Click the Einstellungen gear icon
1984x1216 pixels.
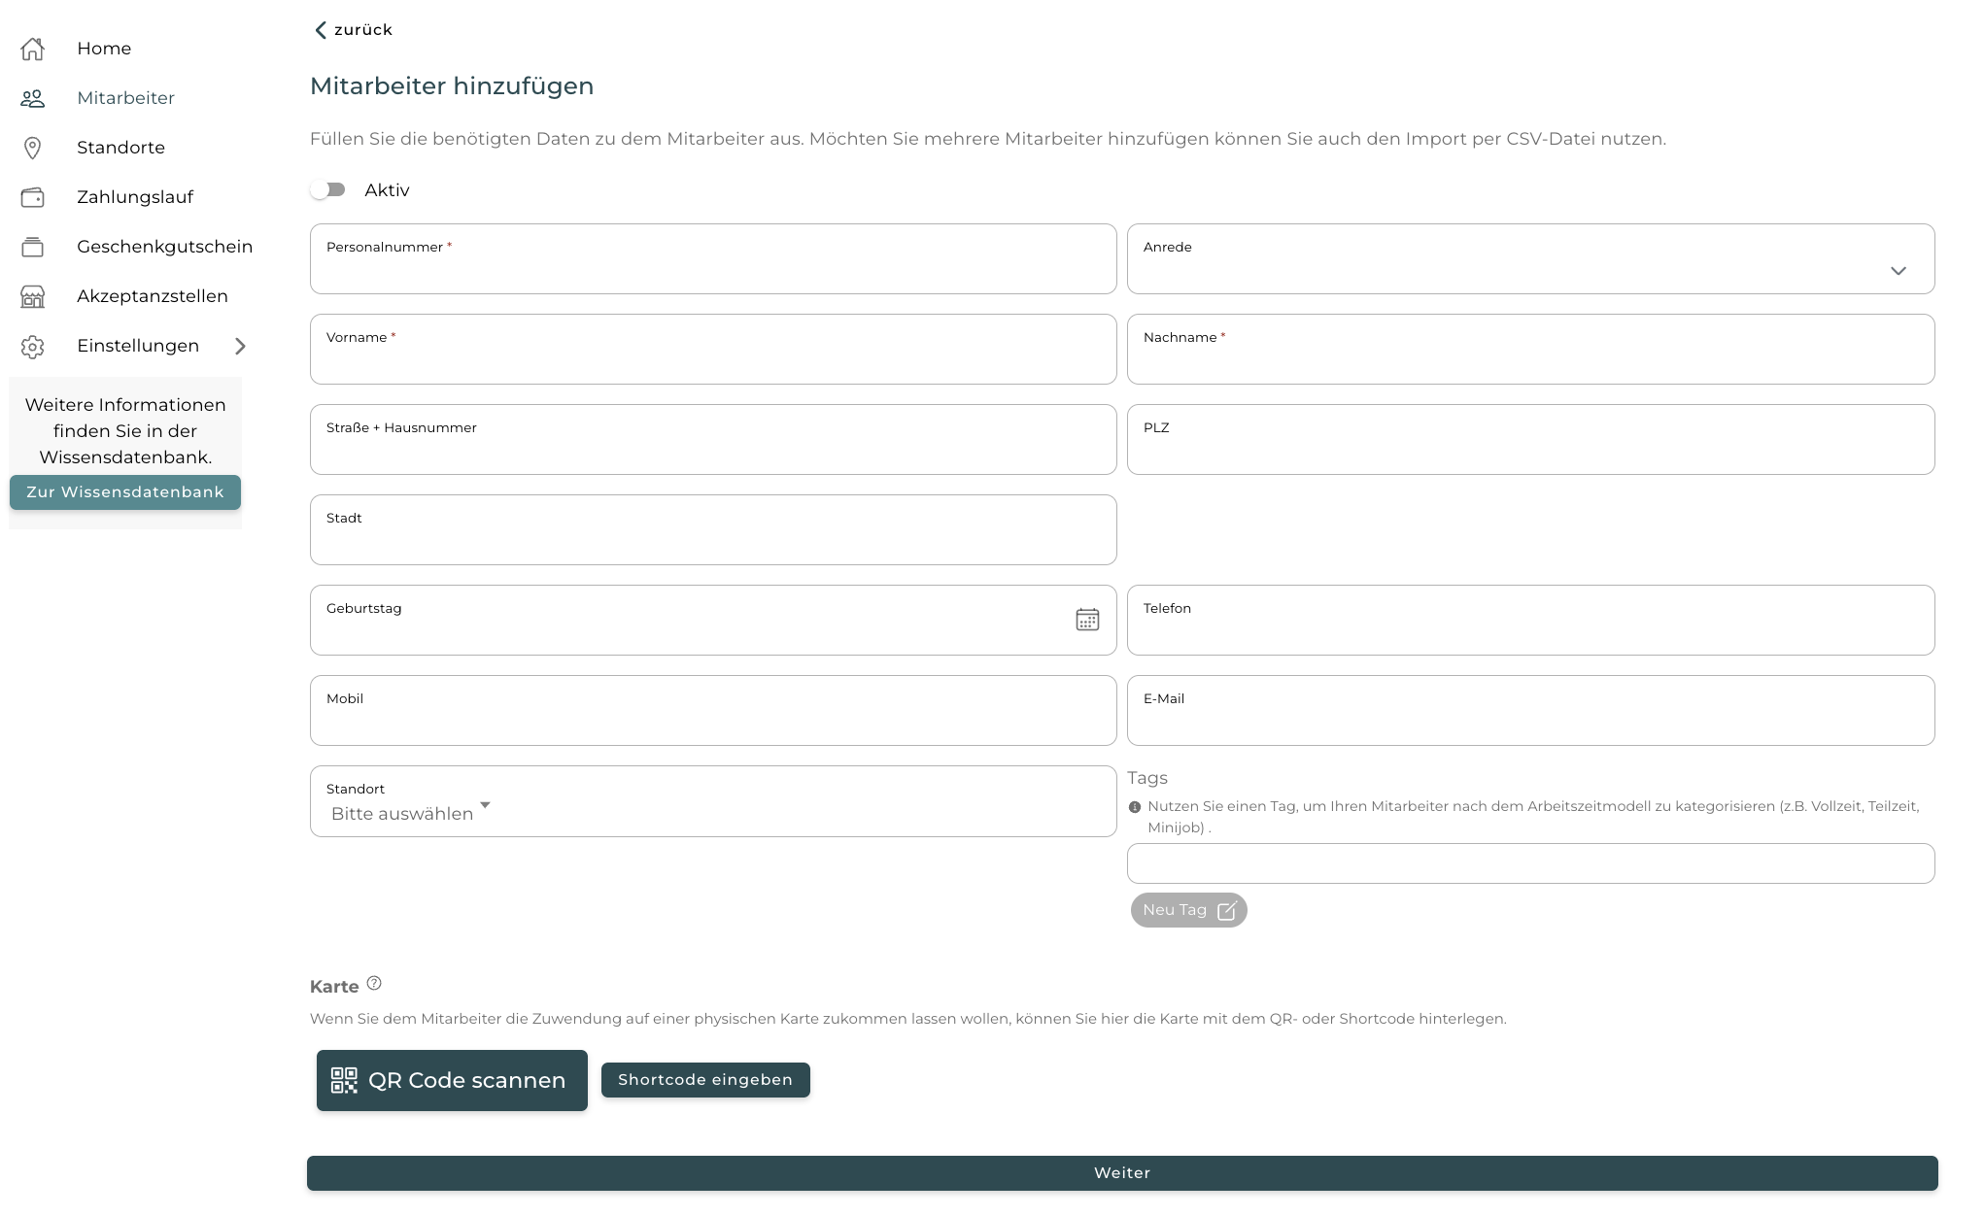pos(32,347)
